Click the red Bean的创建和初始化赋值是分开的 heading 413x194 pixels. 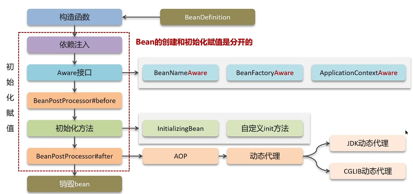(194, 42)
